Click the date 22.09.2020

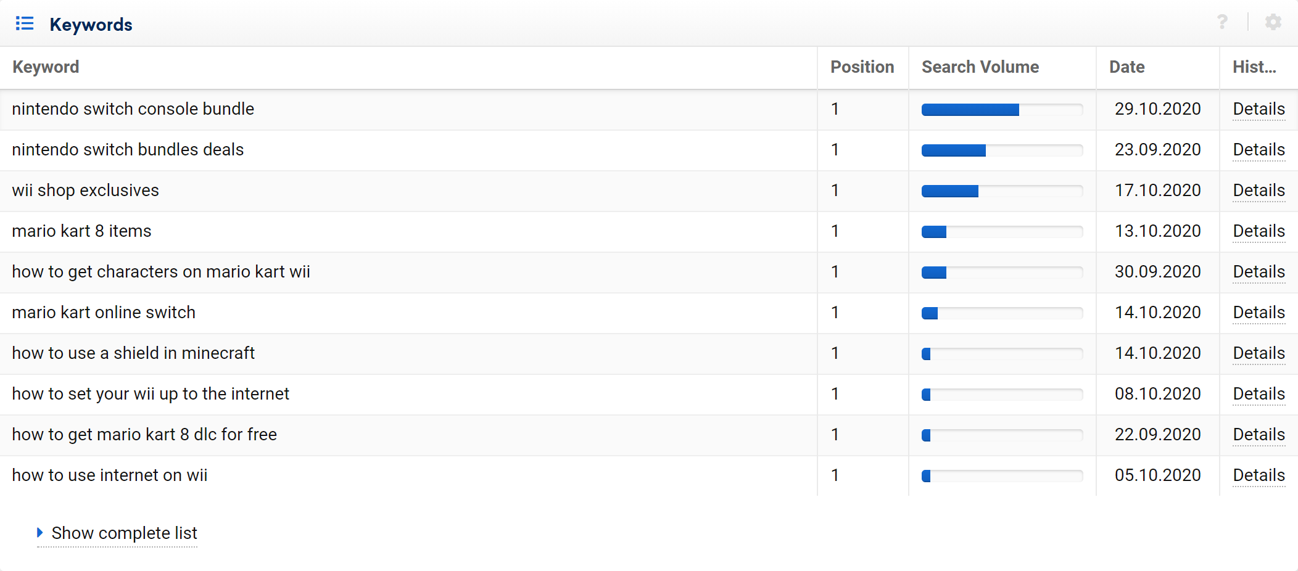1157,435
